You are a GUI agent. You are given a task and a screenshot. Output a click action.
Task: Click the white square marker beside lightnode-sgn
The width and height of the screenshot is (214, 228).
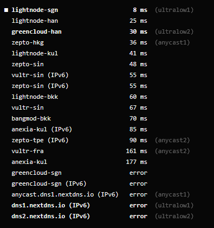coord(6,10)
